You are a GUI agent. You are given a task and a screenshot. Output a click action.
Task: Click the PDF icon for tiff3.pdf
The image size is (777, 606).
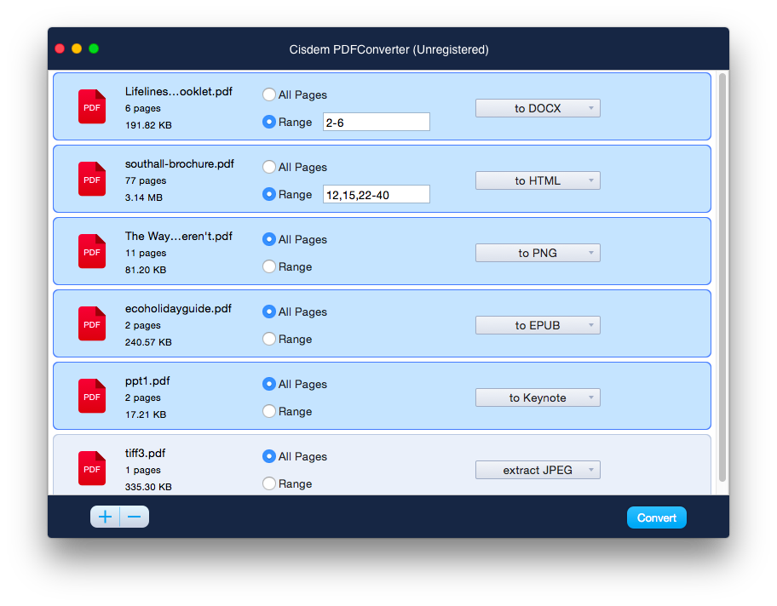pyautogui.click(x=91, y=468)
